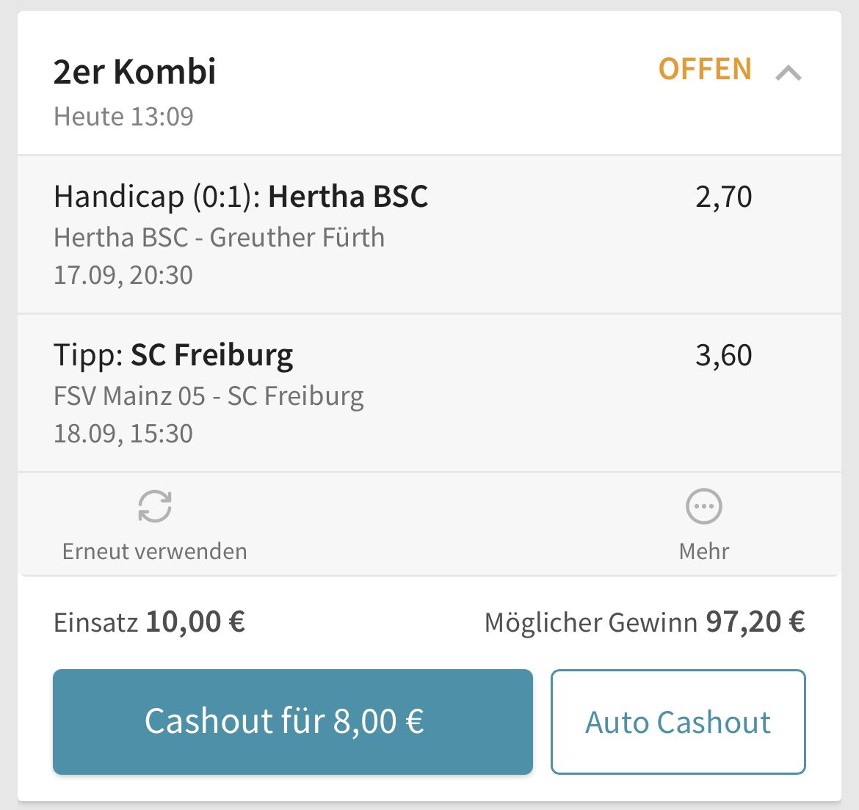859x810 pixels.
Task: Click the Mehr label text
Action: point(704,551)
